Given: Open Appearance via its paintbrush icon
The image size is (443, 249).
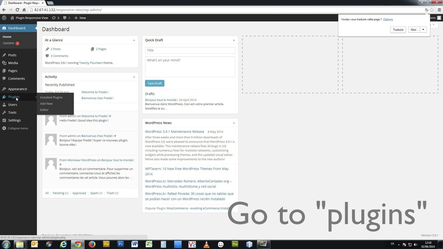Looking at the screenshot, I should (x=4, y=89).
